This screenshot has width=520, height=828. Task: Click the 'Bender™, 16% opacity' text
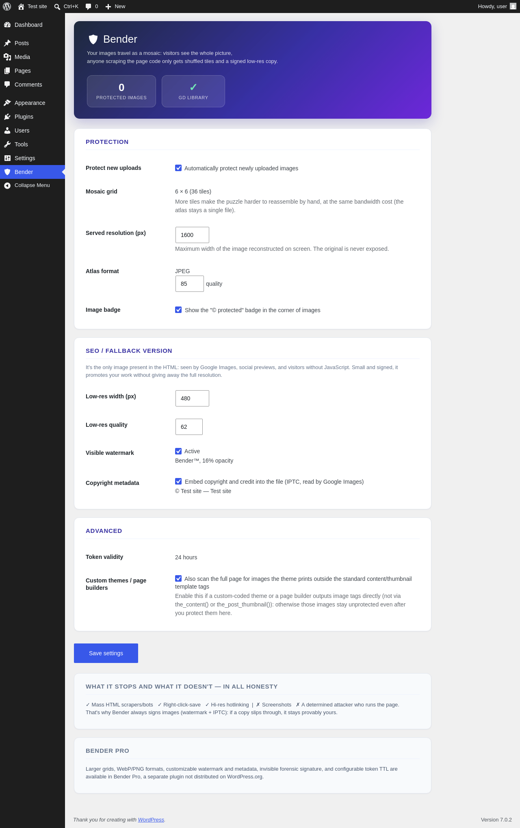click(x=204, y=461)
